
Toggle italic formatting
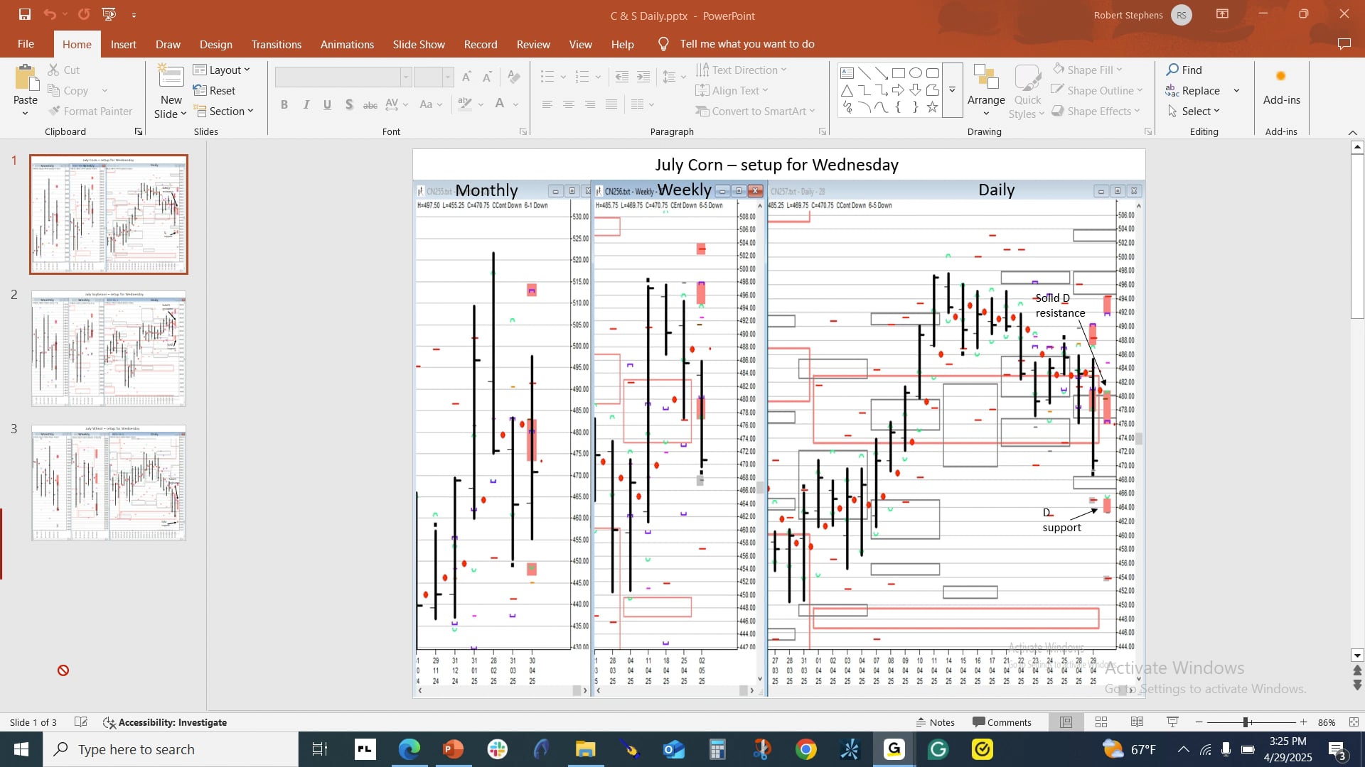306,104
